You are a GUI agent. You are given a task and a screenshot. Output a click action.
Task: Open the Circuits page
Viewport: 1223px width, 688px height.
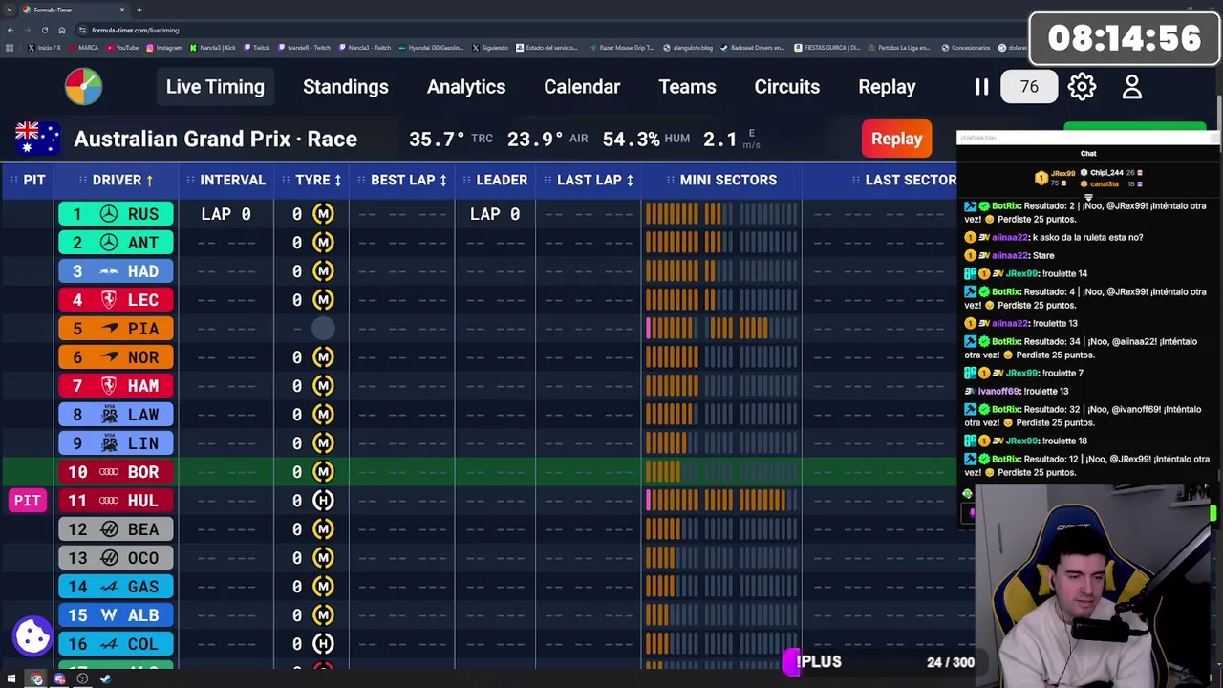[x=787, y=87]
